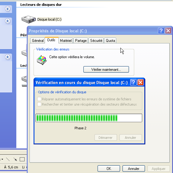173x173 pixels.
Task: Enable Réparer automatiquement les erreurs checkbox
Action: (39, 99)
